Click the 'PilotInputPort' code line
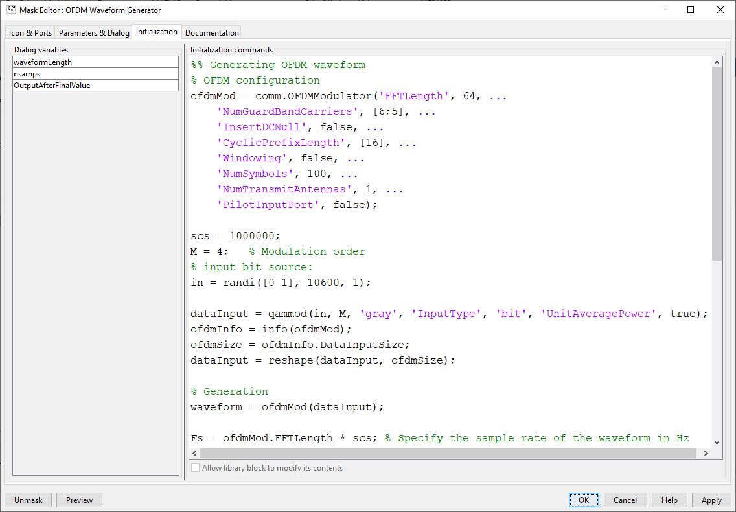The height and width of the screenshot is (512, 736). [x=297, y=204]
